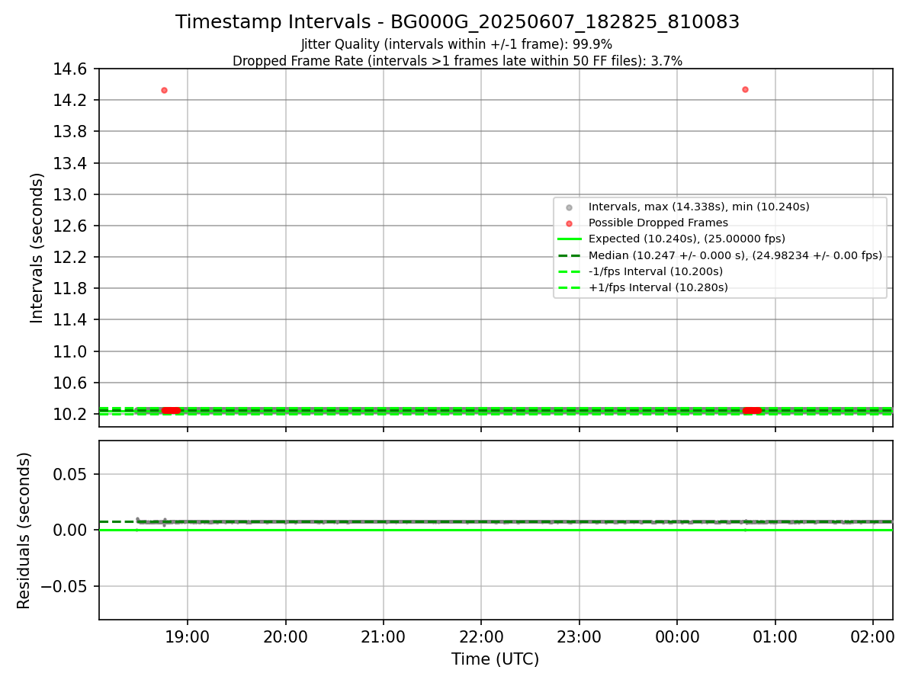Click the plot title 'Timestamp Intervals - BG000G_20250607_182825_810083'
Image resolution: width=915 pixels, height=686 pixels.
[457, 22]
